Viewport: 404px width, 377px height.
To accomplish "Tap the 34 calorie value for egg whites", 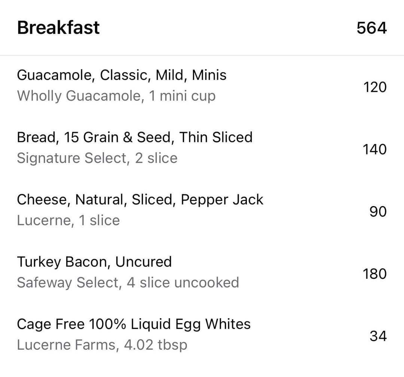I will 378,336.
